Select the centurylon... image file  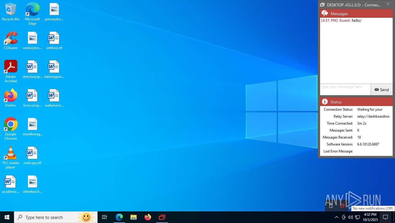(32, 41)
